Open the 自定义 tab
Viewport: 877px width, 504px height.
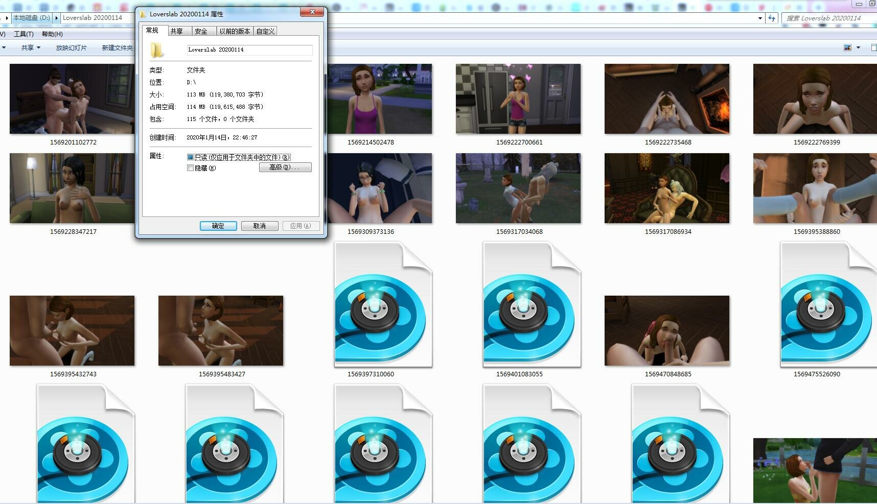[x=266, y=31]
